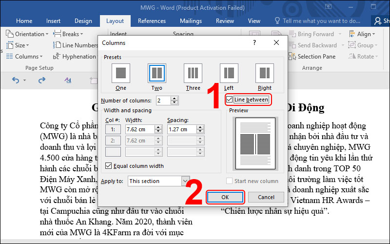Click the column 1 Spacing field
Image resolution: width=390 pixels, height=244 pixels.
coord(182,129)
